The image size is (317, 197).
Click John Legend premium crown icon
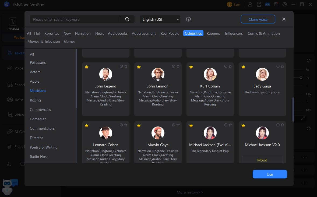point(87,67)
